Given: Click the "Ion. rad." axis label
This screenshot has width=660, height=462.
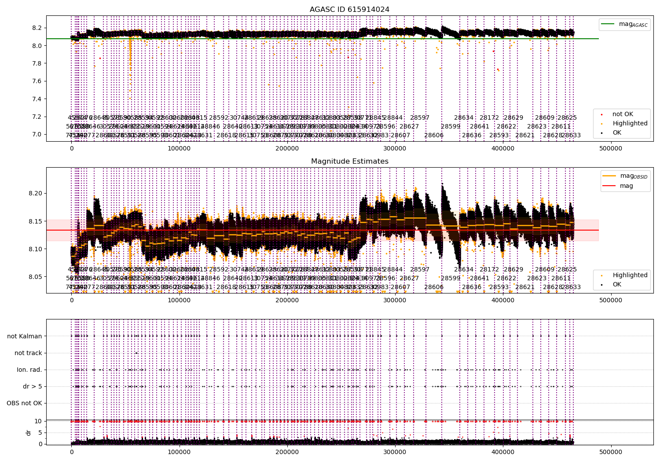Looking at the screenshot, I should tap(29, 370).
